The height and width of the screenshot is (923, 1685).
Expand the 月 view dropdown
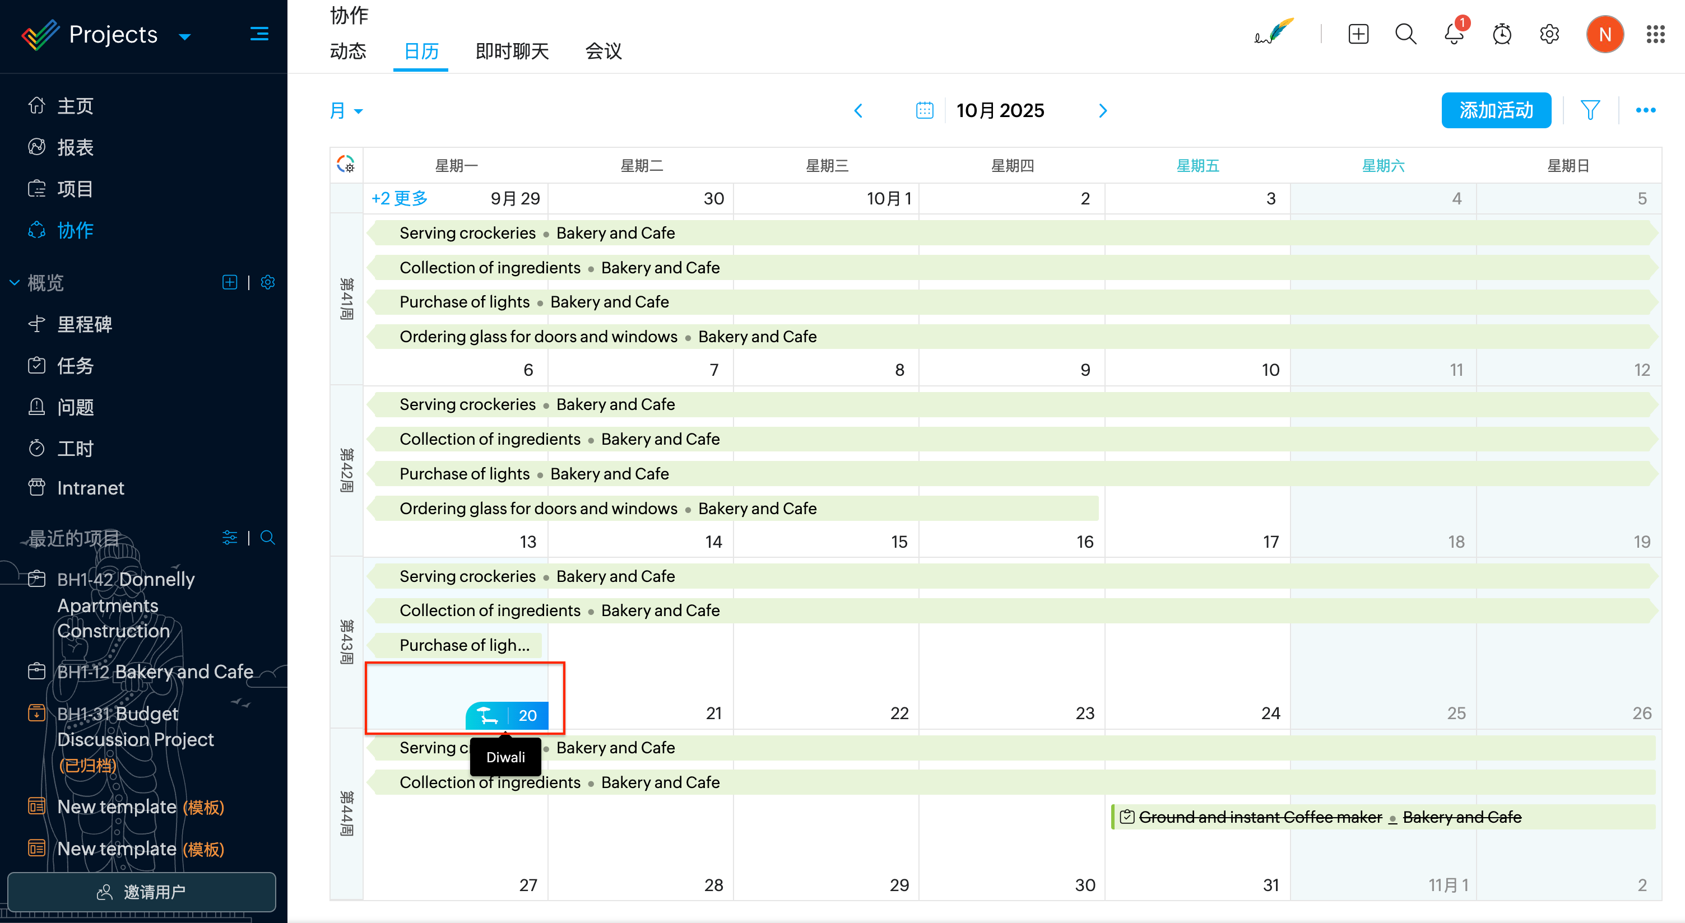[x=347, y=110]
